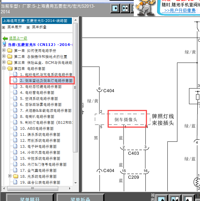Expand 第二章 各接插件和接地点的位置
This screenshot has height=201, width=200.
click(x=4, y=56)
